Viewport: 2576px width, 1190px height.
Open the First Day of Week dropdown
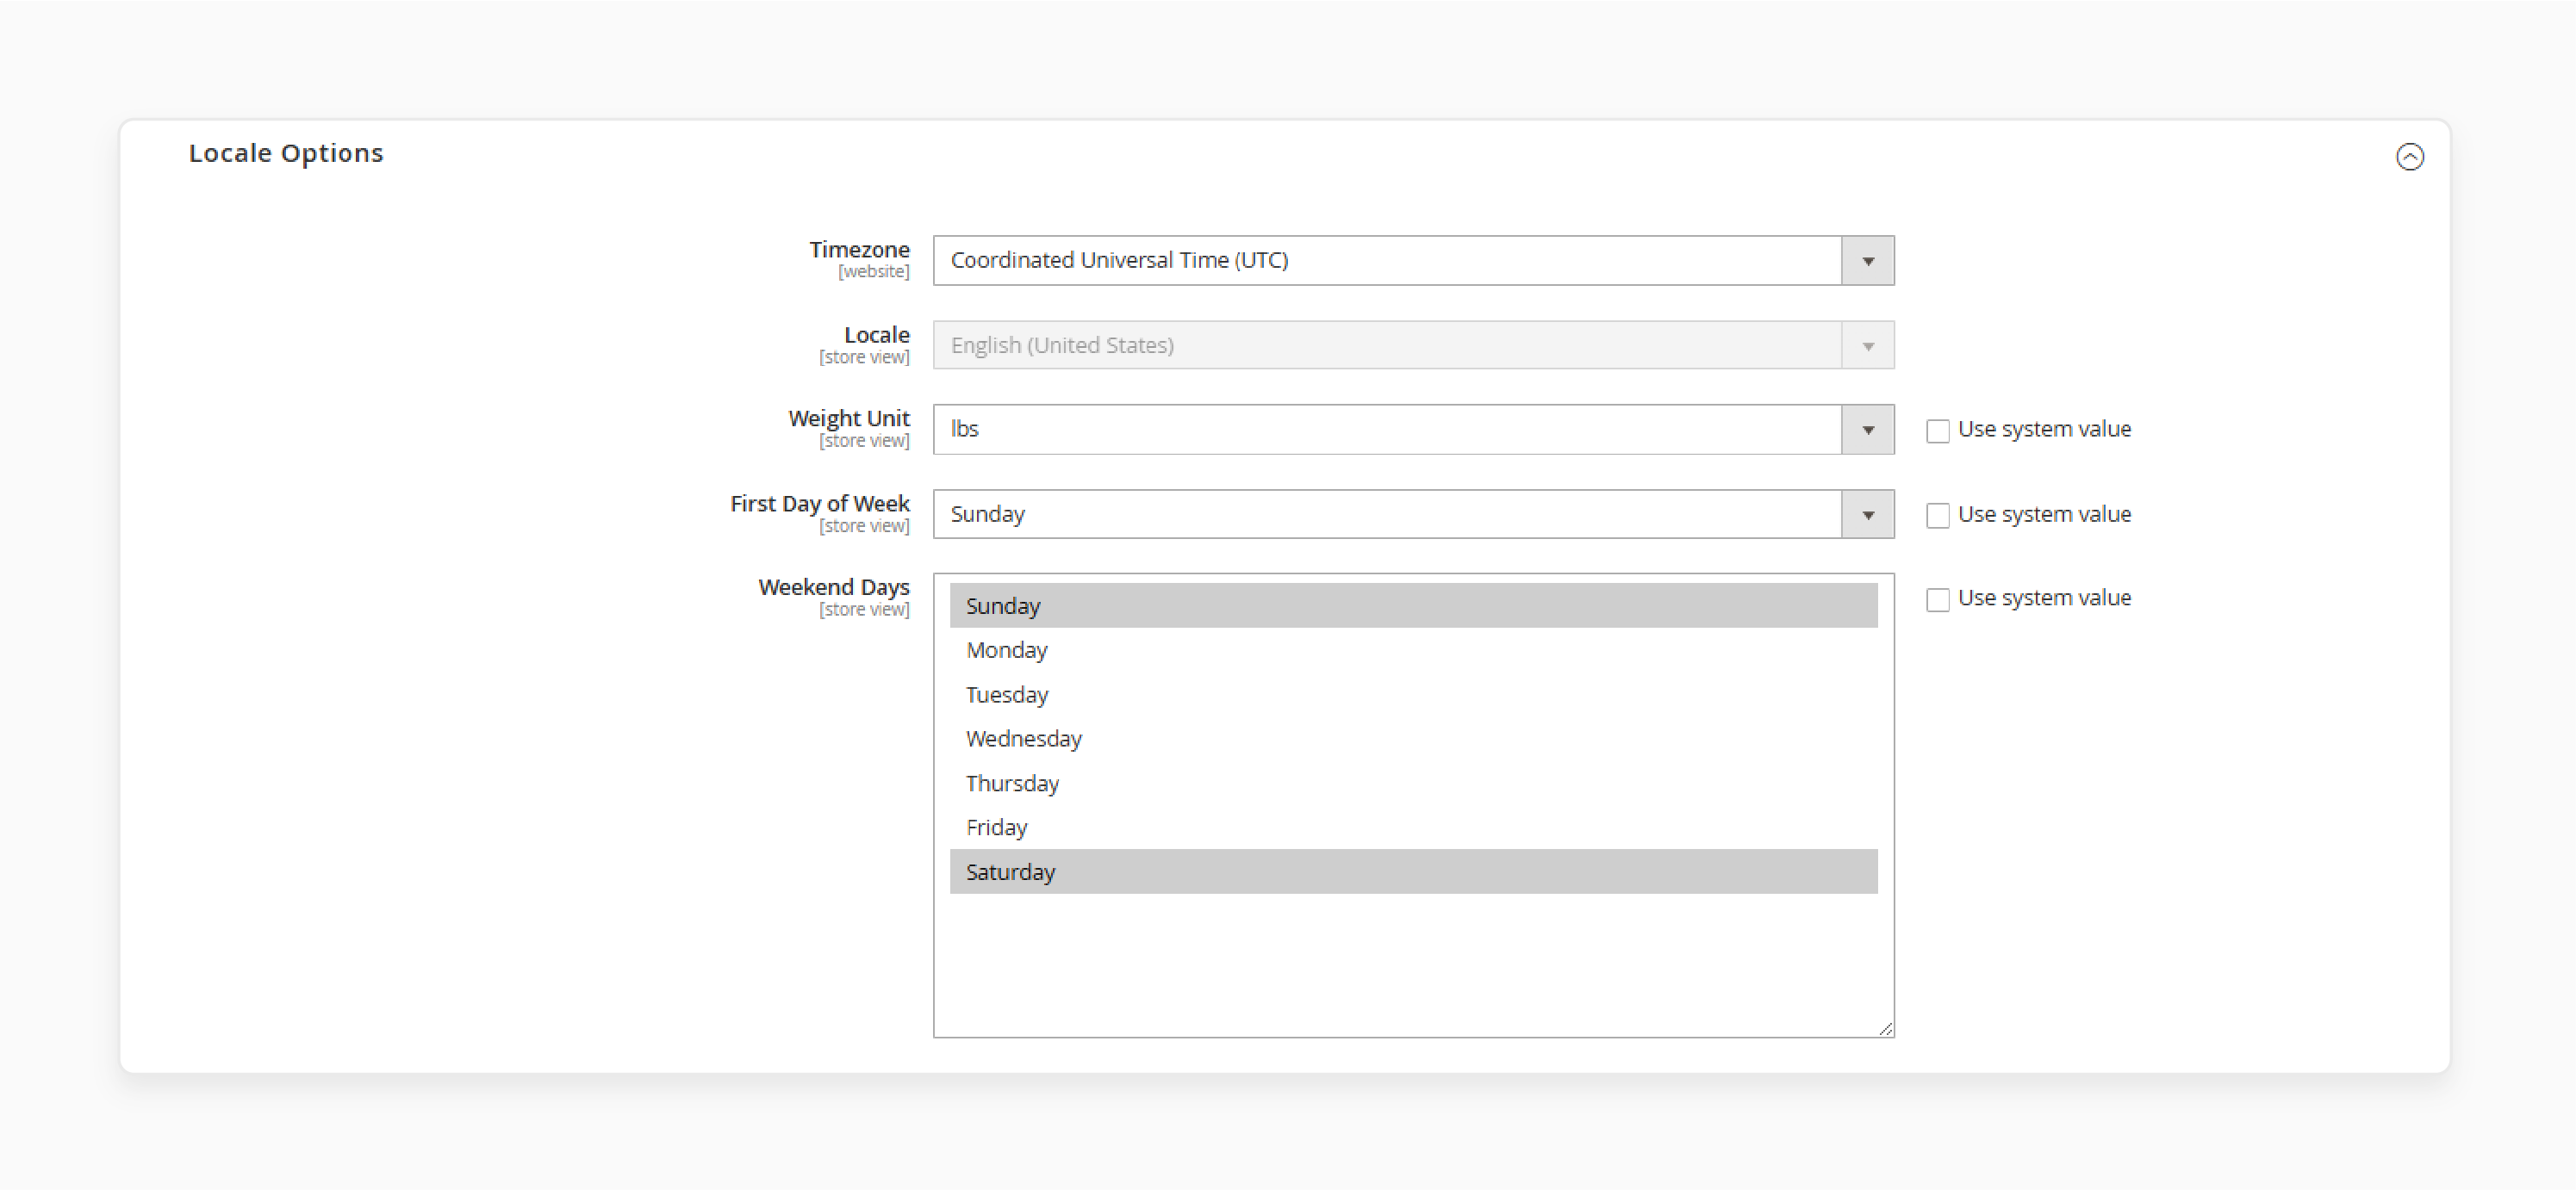click(x=1413, y=515)
